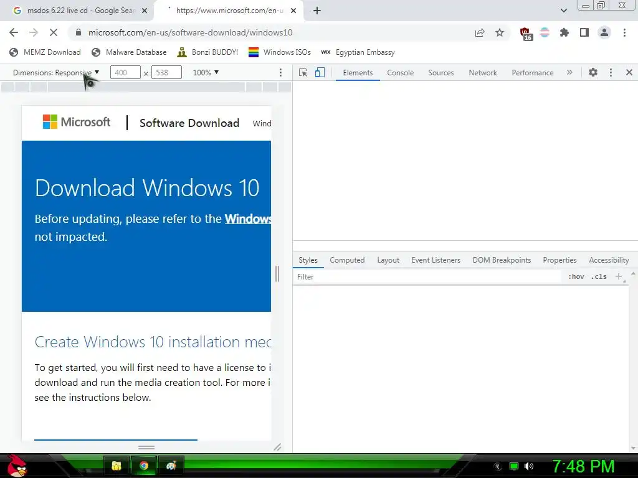Image resolution: width=638 pixels, height=478 pixels.
Task: Open the DOM Breakpoints tab
Action: coord(502,260)
